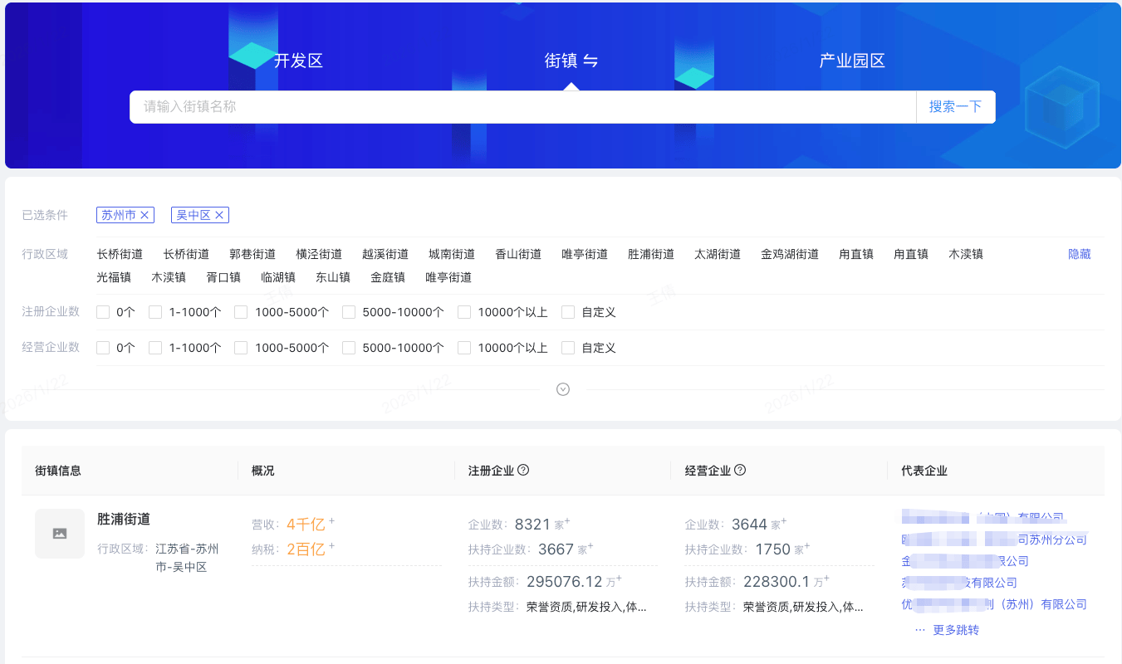Open the 胜浦街道 image placeholder thumbnail
This screenshot has height=664, width=1122.
(x=60, y=534)
